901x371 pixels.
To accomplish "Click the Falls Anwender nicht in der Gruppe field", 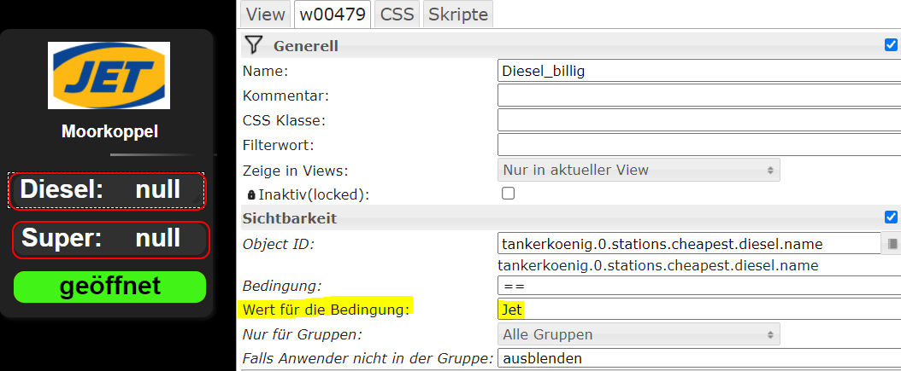I will [698, 358].
